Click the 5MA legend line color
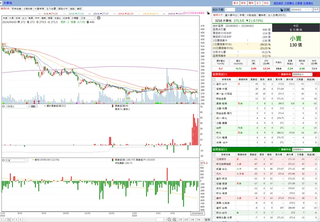Viewport: 320px width, 222px height. pos(40,14)
